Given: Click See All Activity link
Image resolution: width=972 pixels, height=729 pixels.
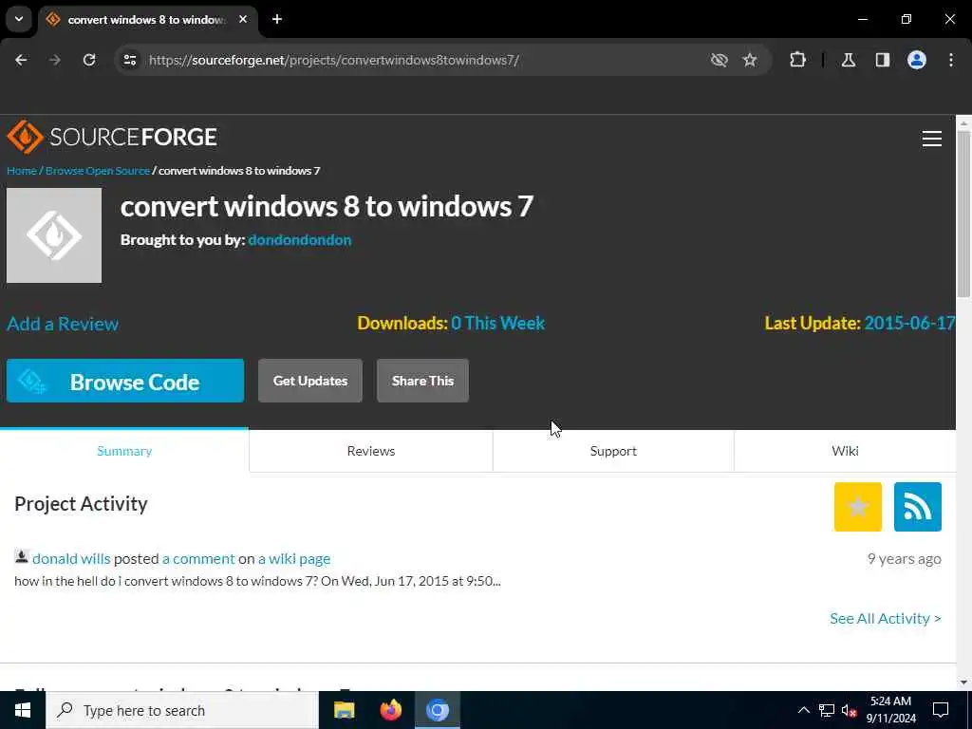Looking at the screenshot, I should (886, 618).
